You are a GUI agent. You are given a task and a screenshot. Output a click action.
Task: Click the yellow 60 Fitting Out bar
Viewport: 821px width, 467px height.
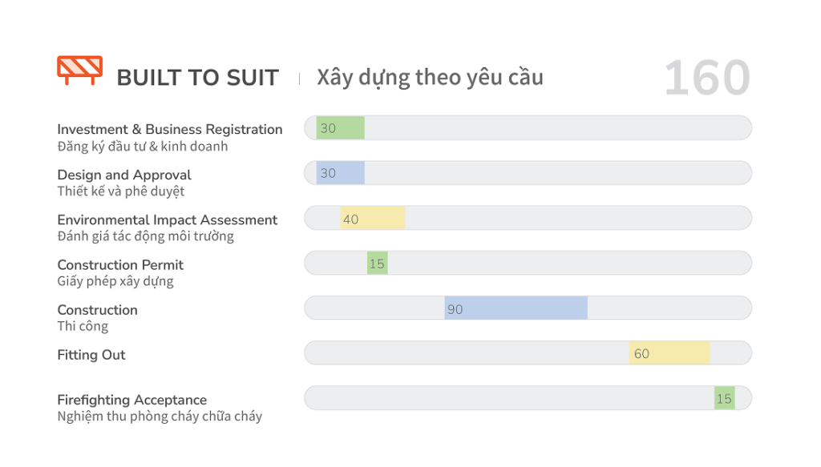[669, 353]
